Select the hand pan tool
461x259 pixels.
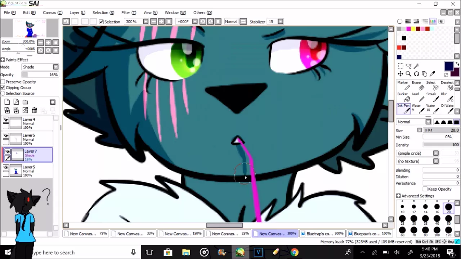point(424,74)
